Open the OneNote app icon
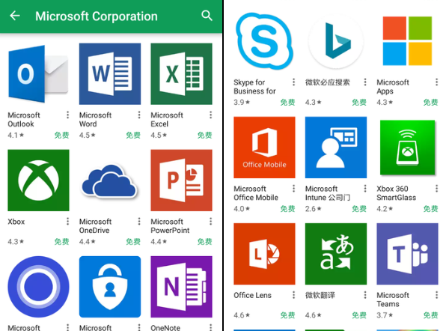This screenshot has height=331, width=446. click(182, 287)
